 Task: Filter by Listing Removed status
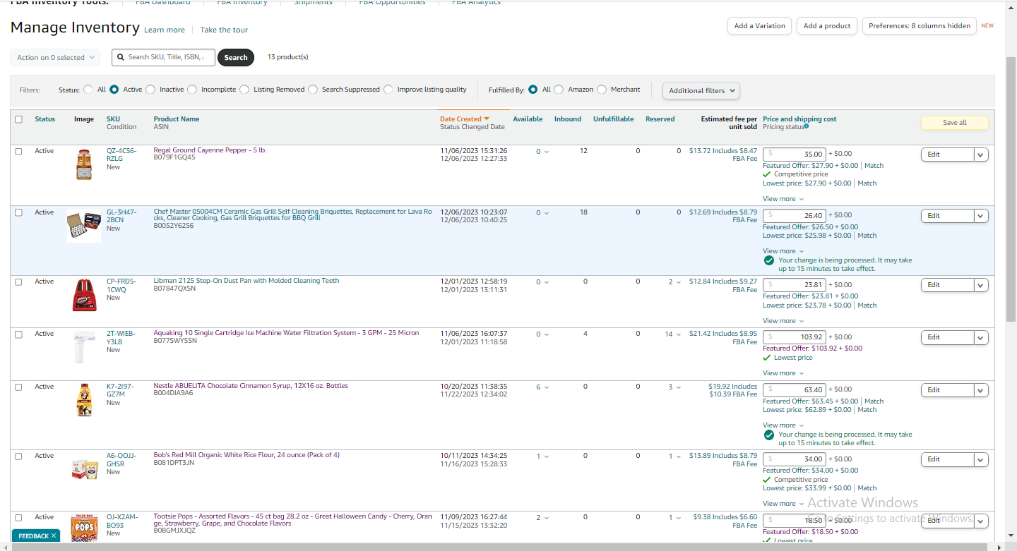(x=245, y=90)
